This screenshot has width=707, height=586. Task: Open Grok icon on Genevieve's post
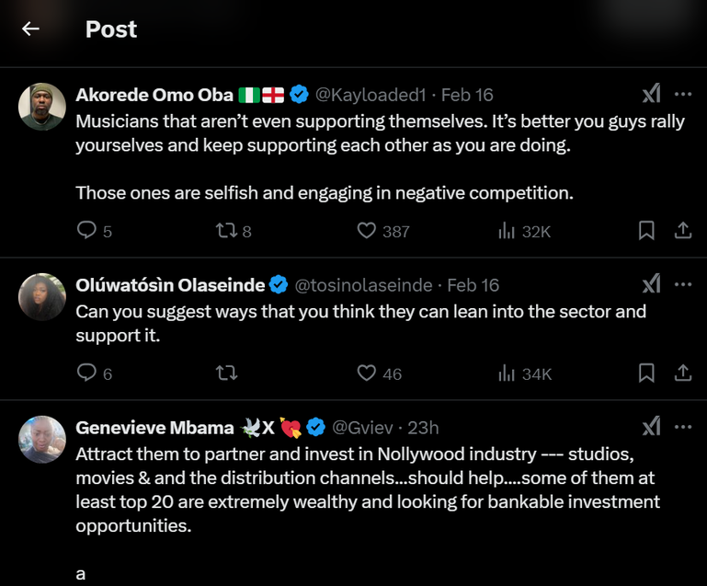pos(651,427)
